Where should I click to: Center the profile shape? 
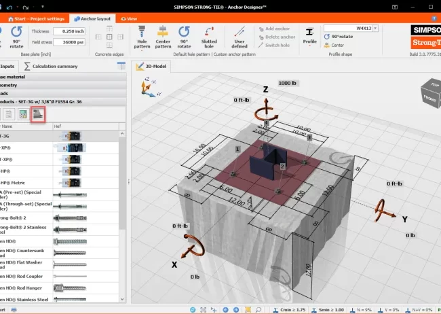[x=334, y=45]
